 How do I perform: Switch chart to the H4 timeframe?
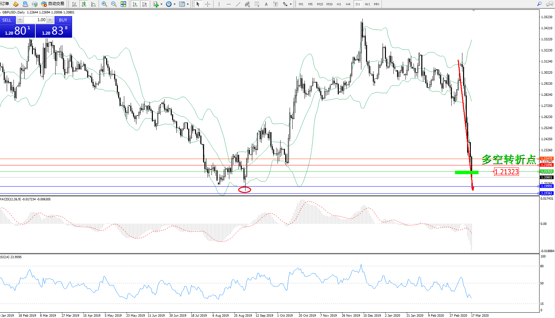tap(348, 4)
